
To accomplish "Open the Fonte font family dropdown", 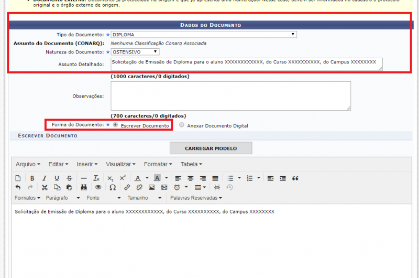I will (104, 198).
